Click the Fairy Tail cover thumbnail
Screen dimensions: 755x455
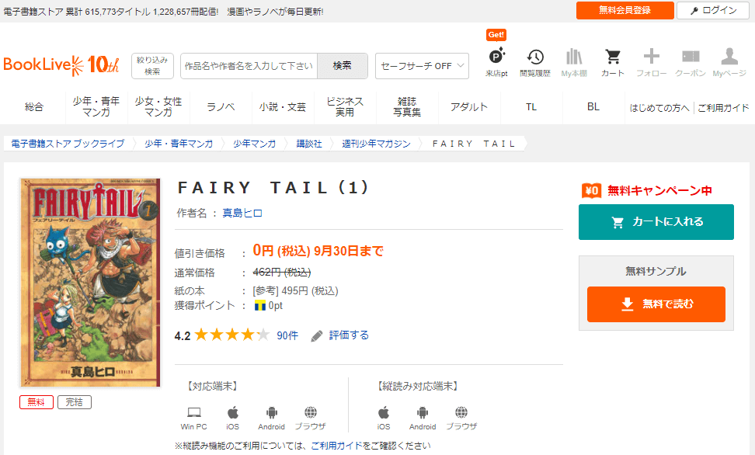(x=90, y=282)
